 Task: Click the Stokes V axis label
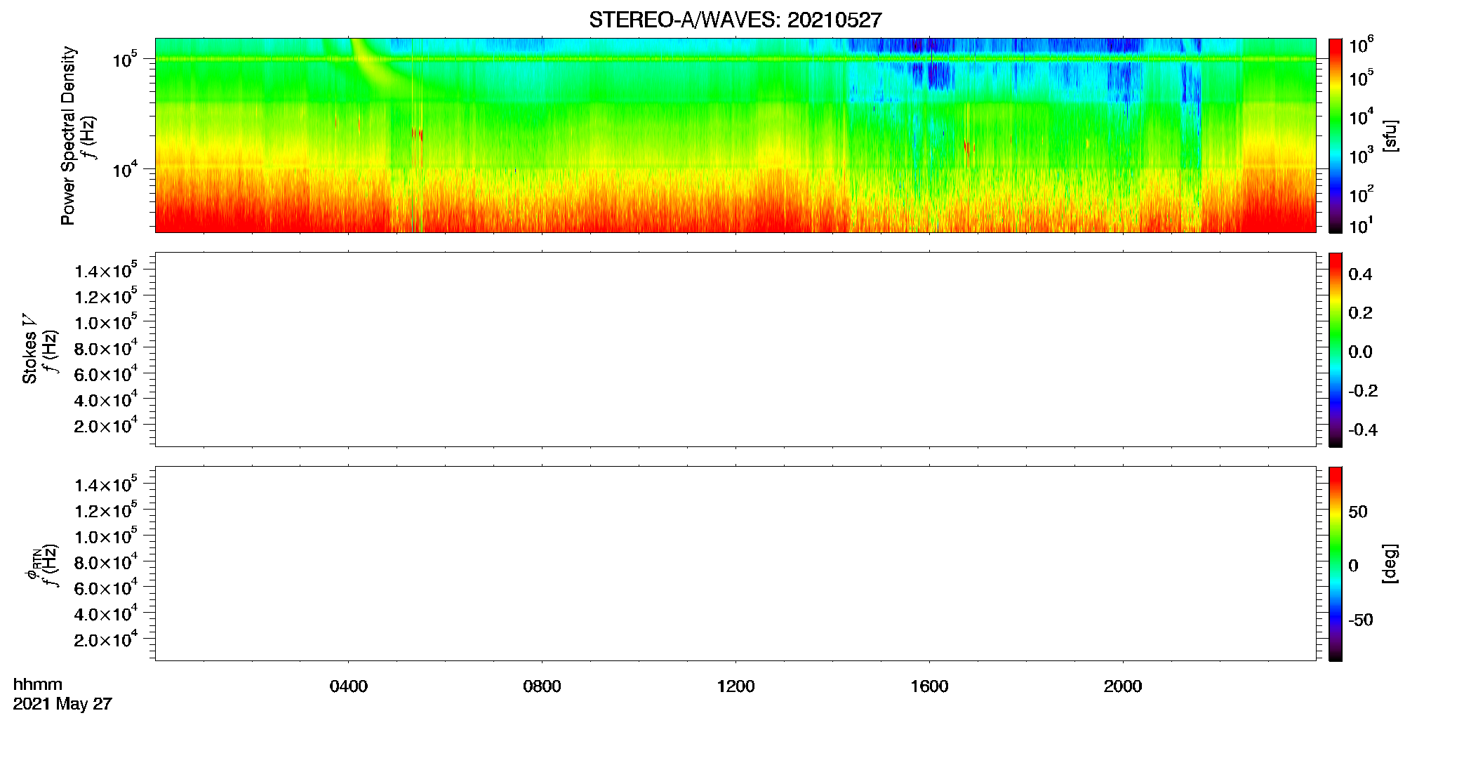point(29,349)
